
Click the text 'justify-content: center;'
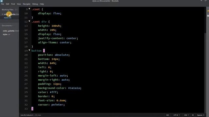[x=58, y=38]
